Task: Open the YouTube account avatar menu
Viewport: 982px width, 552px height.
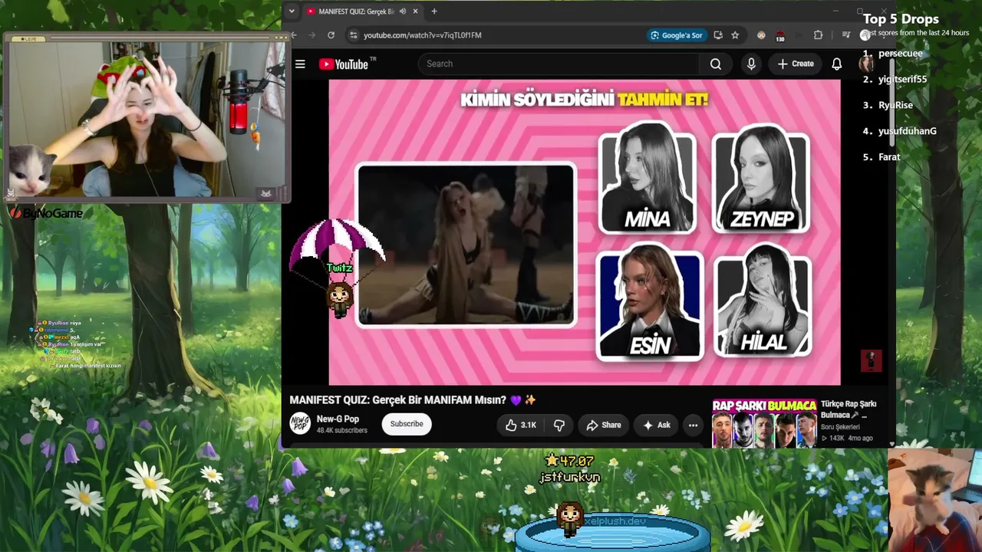Action: pyautogui.click(x=867, y=64)
